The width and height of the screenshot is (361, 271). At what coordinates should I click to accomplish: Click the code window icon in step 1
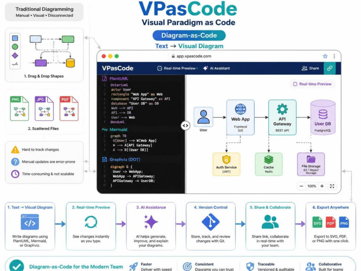[x=30, y=222]
